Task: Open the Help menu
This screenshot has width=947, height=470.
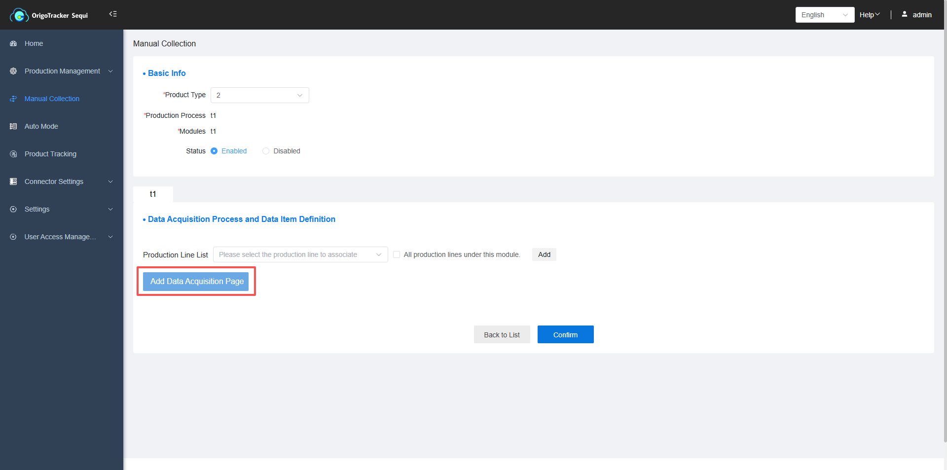Action: point(869,15)
